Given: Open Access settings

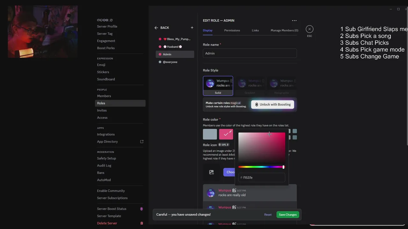Looking at the screenshot, I should tap(102, 118).
